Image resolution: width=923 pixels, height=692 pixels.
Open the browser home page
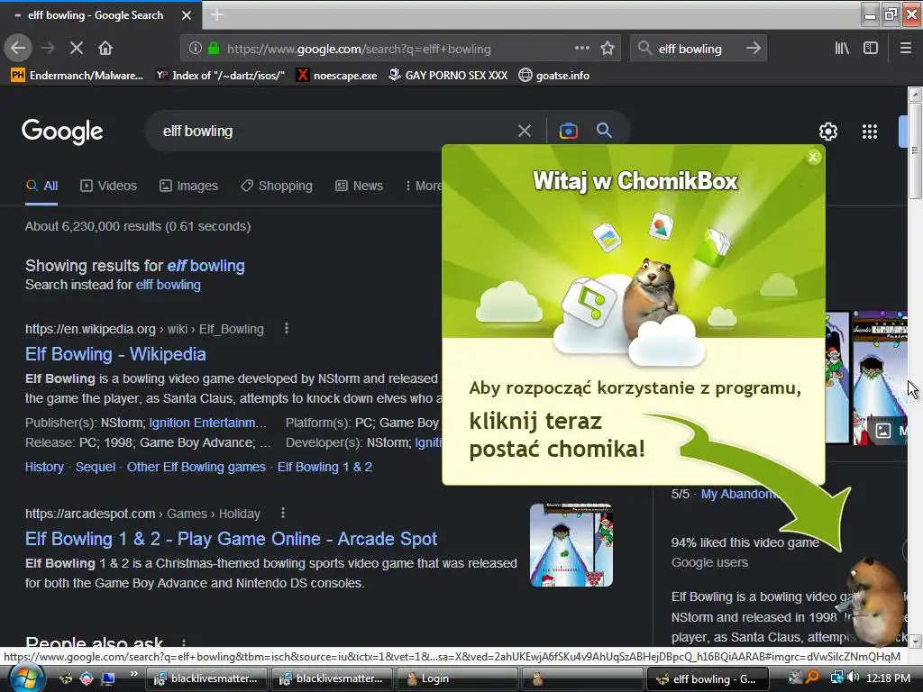[105, 49]
